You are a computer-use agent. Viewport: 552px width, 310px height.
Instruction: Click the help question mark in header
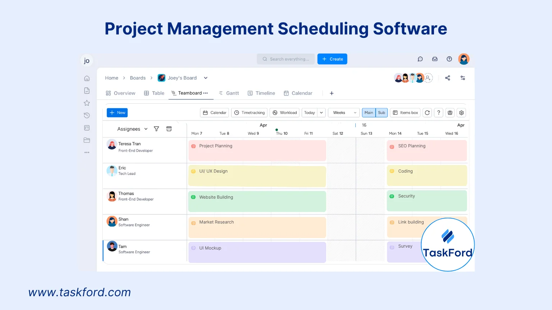pyautogui.click(x=449, y=59)
